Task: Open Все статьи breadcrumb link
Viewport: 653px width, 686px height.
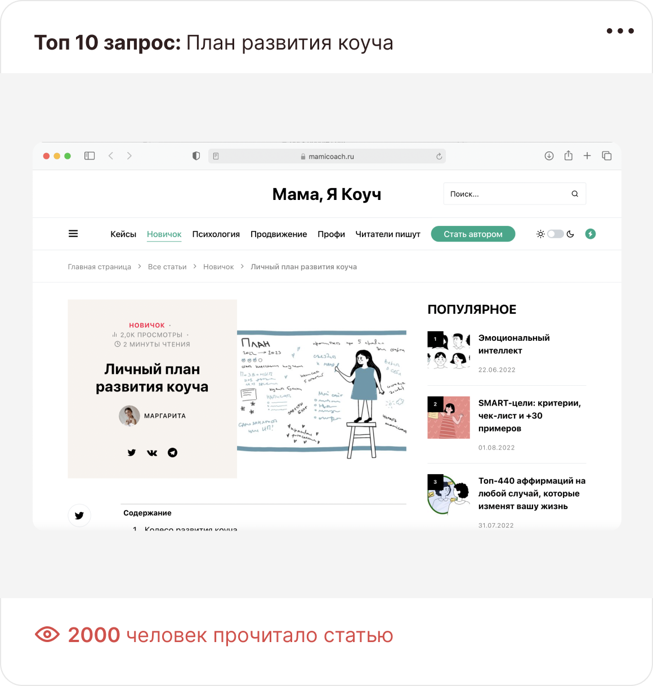Action: (x=167, y=267)
